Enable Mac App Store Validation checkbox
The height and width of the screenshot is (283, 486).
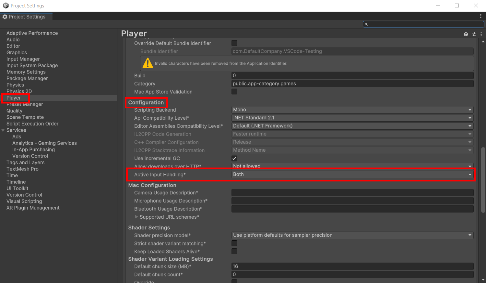tap(234, 92)
